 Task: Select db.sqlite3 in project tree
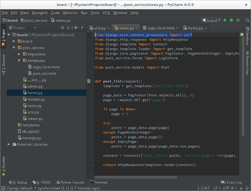point(47,132)
